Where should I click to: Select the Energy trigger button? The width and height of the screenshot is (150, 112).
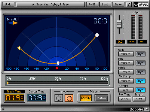pos(86,98)
